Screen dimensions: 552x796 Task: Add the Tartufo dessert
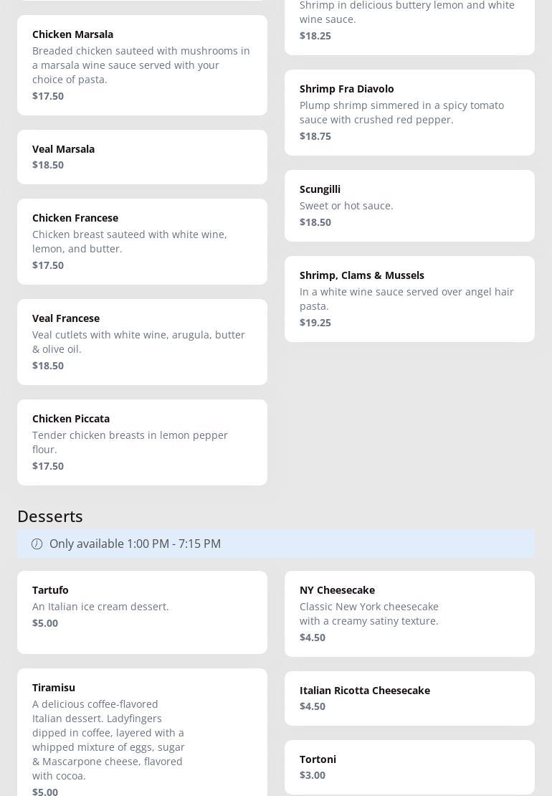pyautogui.click(x=142, y=612)
